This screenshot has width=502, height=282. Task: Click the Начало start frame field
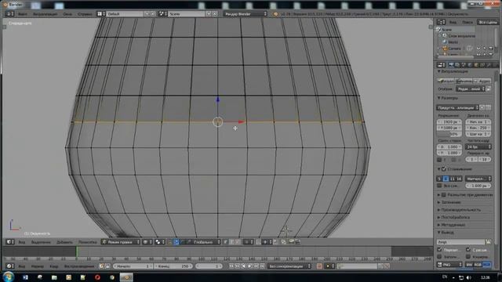(133, 266)
